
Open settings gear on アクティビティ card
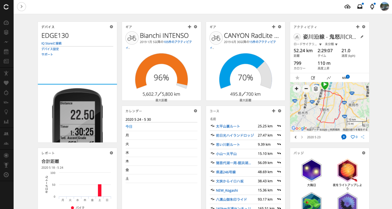(364, 27)
